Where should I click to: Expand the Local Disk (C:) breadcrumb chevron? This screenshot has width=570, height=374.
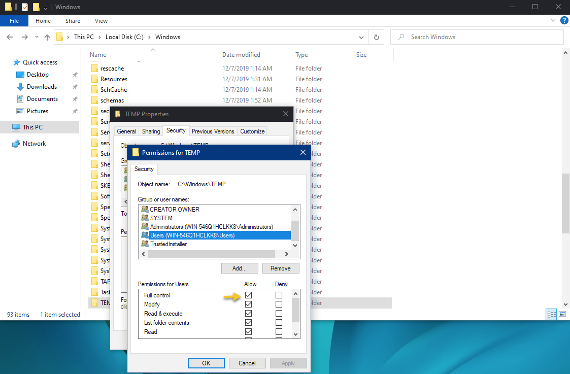149,37
